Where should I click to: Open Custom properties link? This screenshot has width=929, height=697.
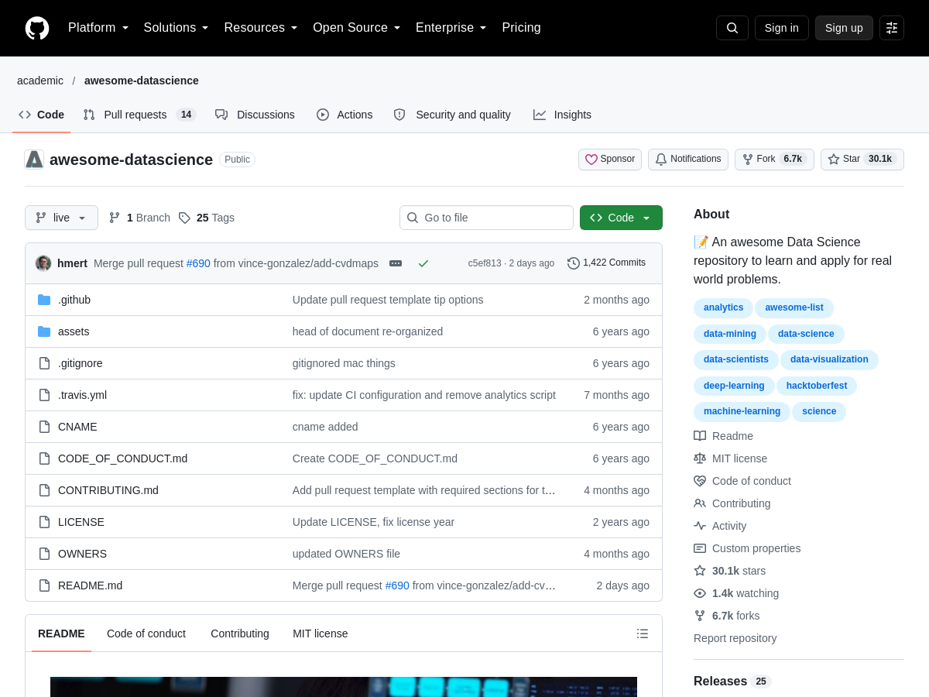747,548
